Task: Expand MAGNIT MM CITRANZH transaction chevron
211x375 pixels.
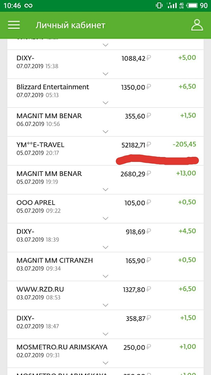Action: [105, 276]
